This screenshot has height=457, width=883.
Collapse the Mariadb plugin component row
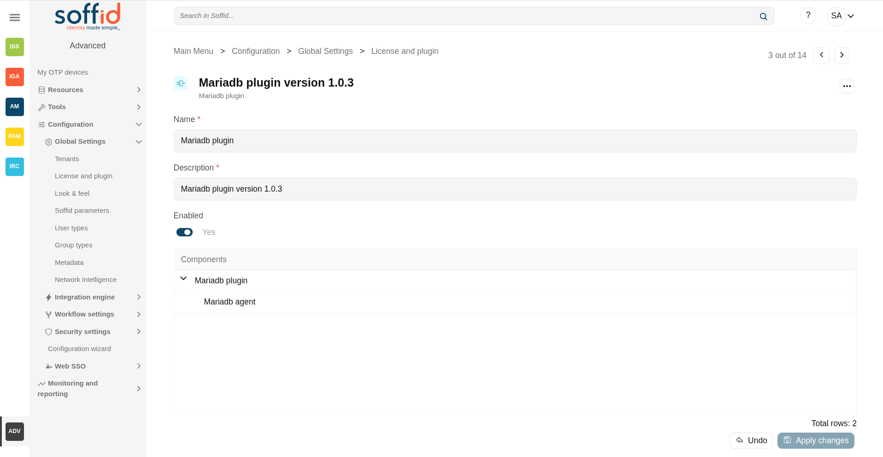183,278
